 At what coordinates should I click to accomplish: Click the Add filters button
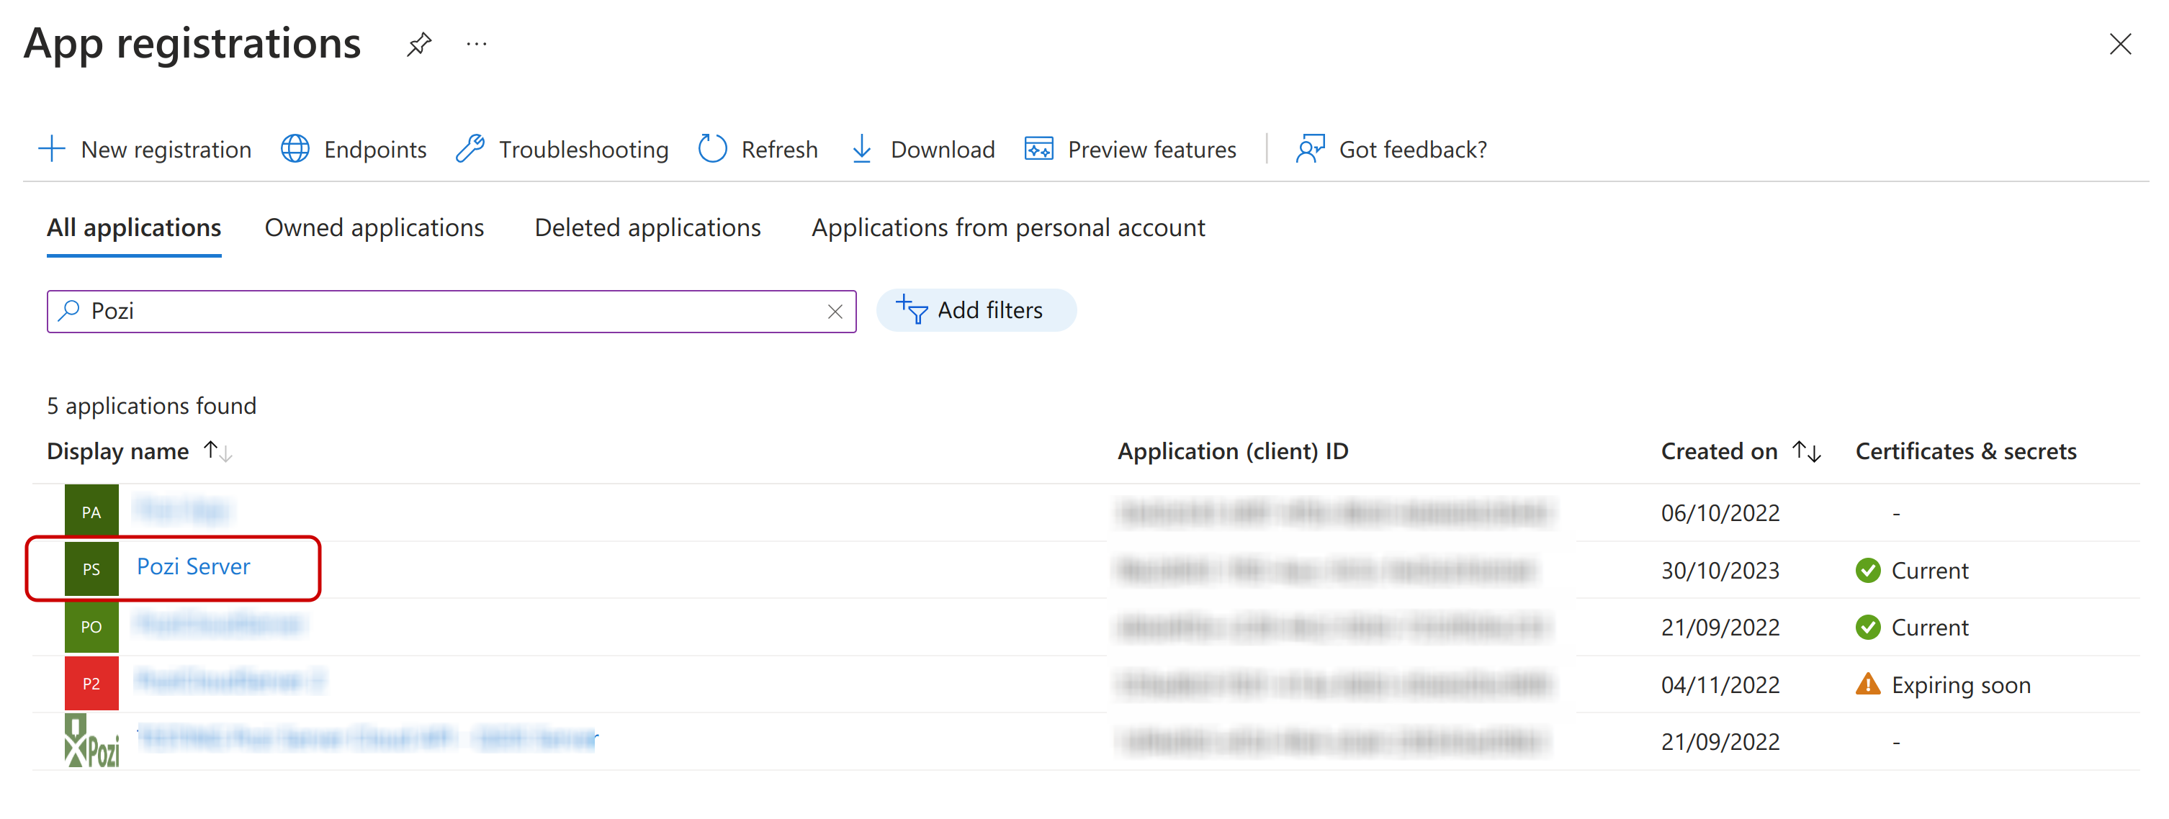click(x=975, y=311)
